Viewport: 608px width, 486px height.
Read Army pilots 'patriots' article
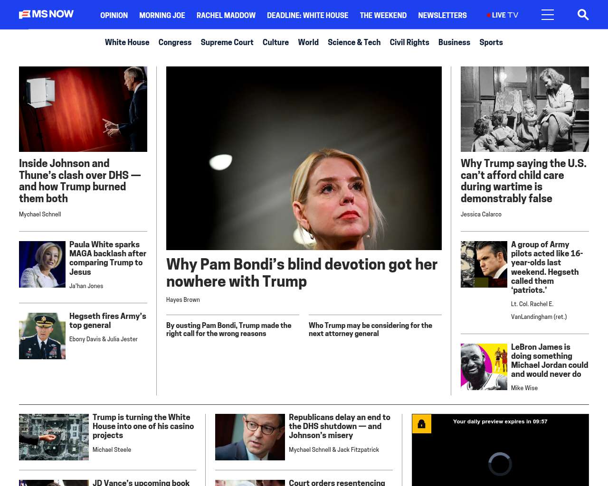point(547,267)
